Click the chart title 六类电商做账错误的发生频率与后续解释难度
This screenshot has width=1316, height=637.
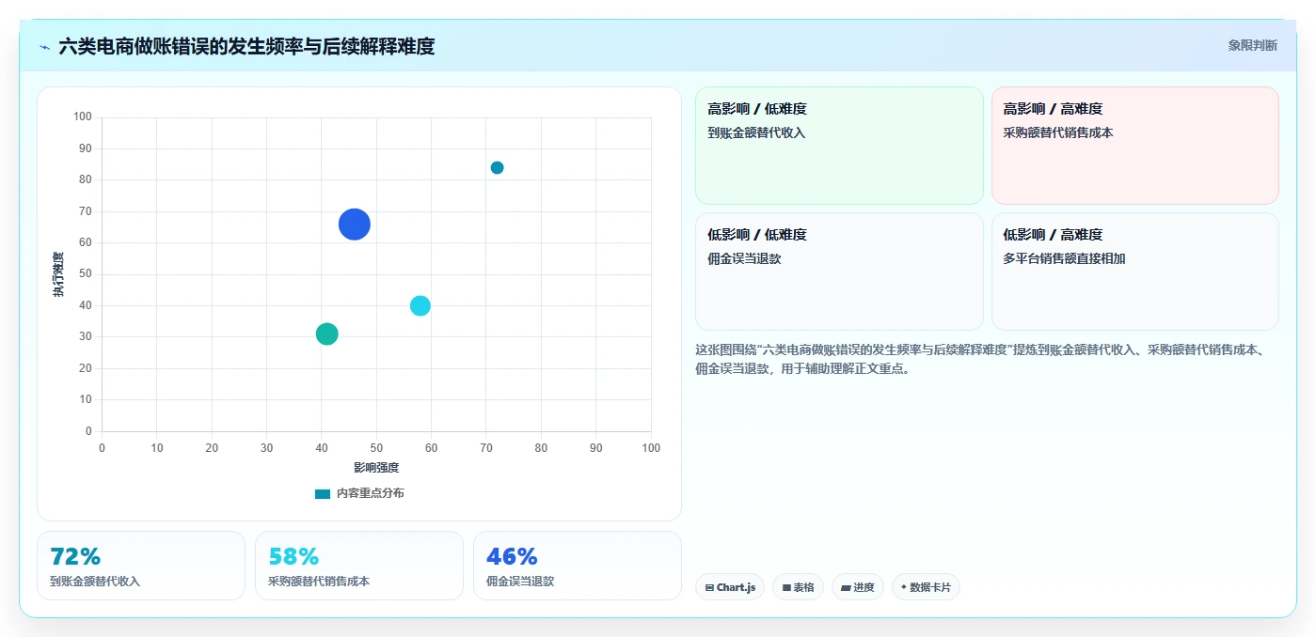(x=246, y=46)
